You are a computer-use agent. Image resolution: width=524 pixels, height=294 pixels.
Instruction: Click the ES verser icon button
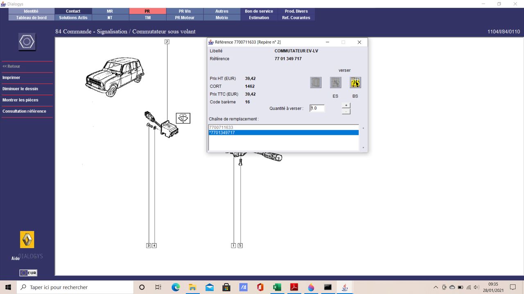pos(335,82)
